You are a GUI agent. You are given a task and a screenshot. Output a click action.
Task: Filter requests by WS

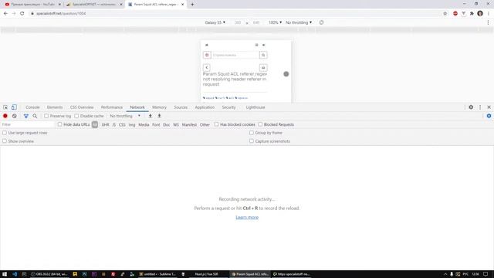tap(176, 124)
